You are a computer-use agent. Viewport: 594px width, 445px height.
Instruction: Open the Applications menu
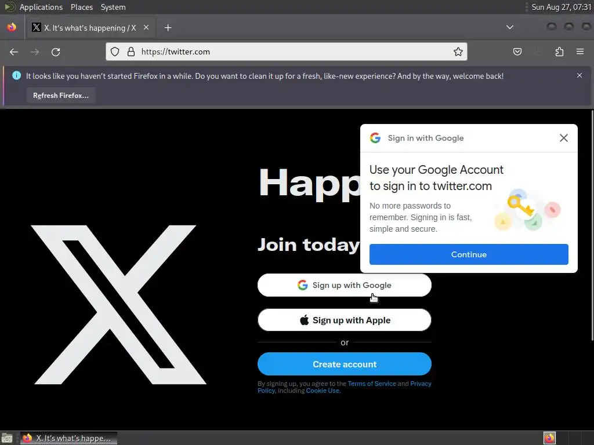(41, 7)
